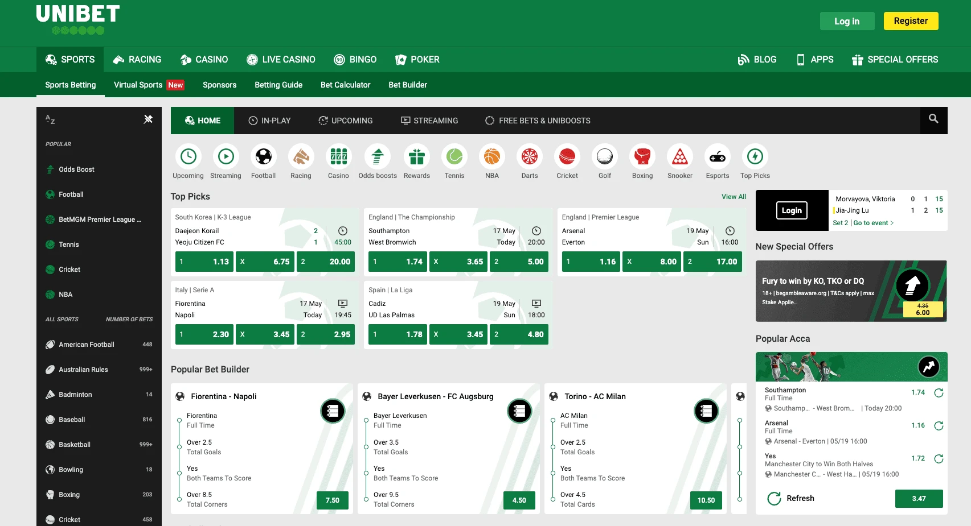The image size is (971, 526).
Task: Add Popular Acca at 3.47
Action: pyautogui.click(x=919, y=499)
